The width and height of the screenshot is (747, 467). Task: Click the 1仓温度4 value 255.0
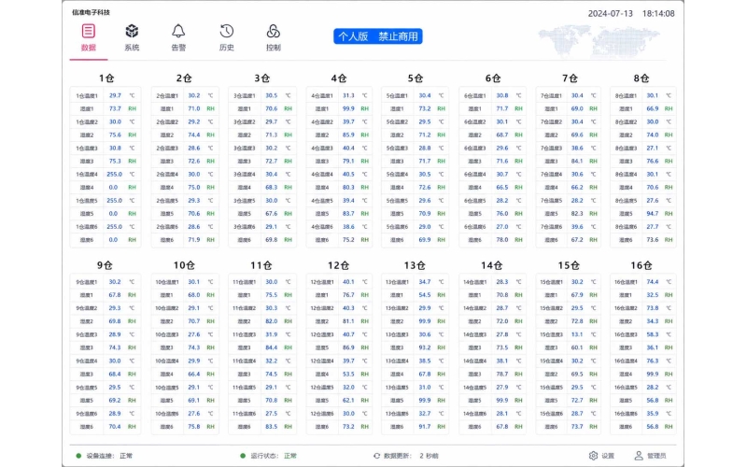click(x=114, y=175)
